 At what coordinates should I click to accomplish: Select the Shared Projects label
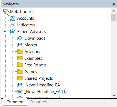click(x=39, y=78)
